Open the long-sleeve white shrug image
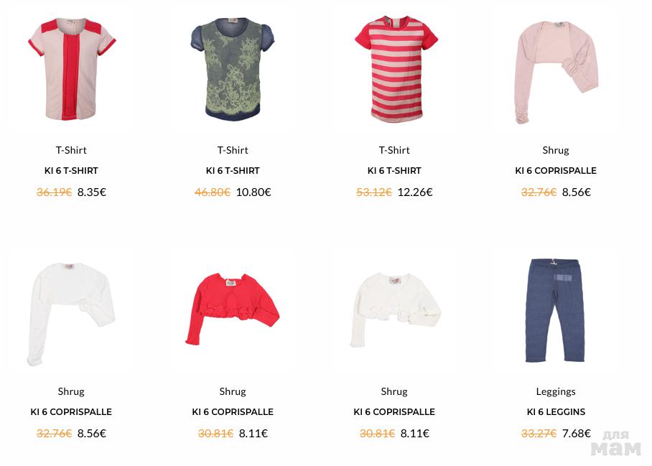 click(x=71, y=314)
